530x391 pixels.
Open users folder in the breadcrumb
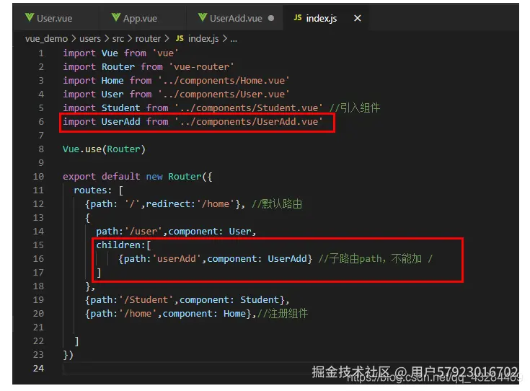click(90, 39)
